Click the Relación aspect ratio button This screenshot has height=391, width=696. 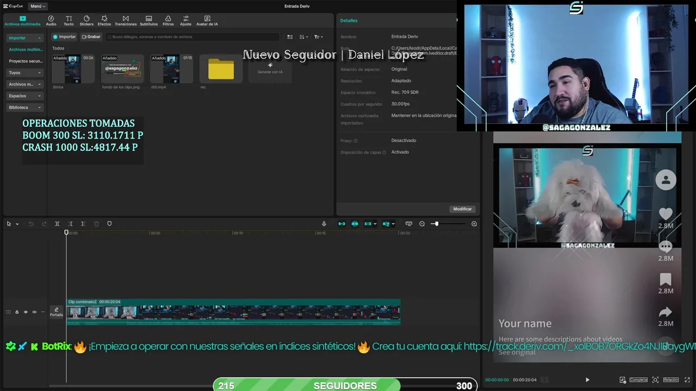[x=670, y=380]
